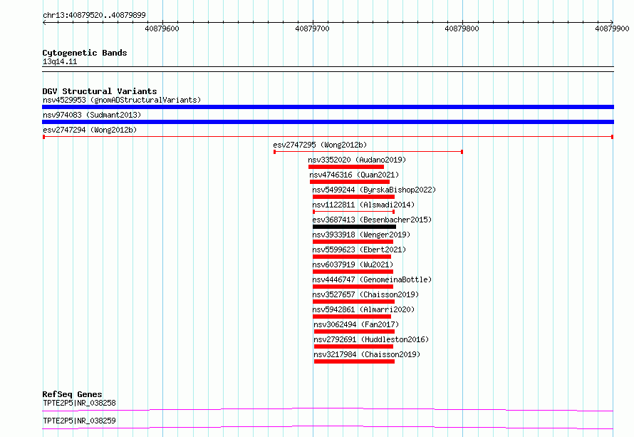Click the red bar under nsv6037919
Viewport: 634px width, 437px height.
(353, 272)
